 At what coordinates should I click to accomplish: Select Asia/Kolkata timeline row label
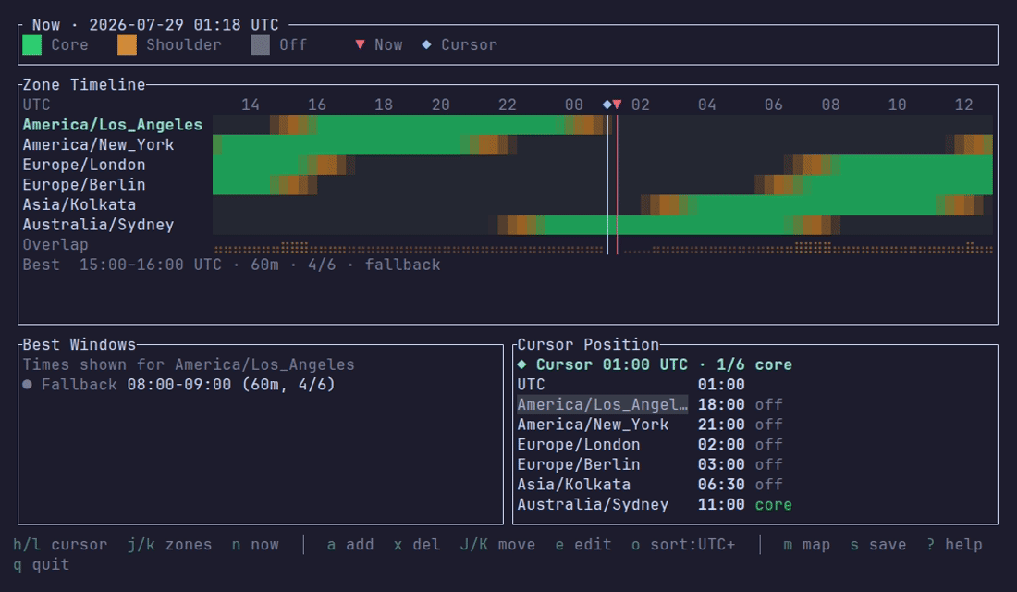(x=80, y=205)
